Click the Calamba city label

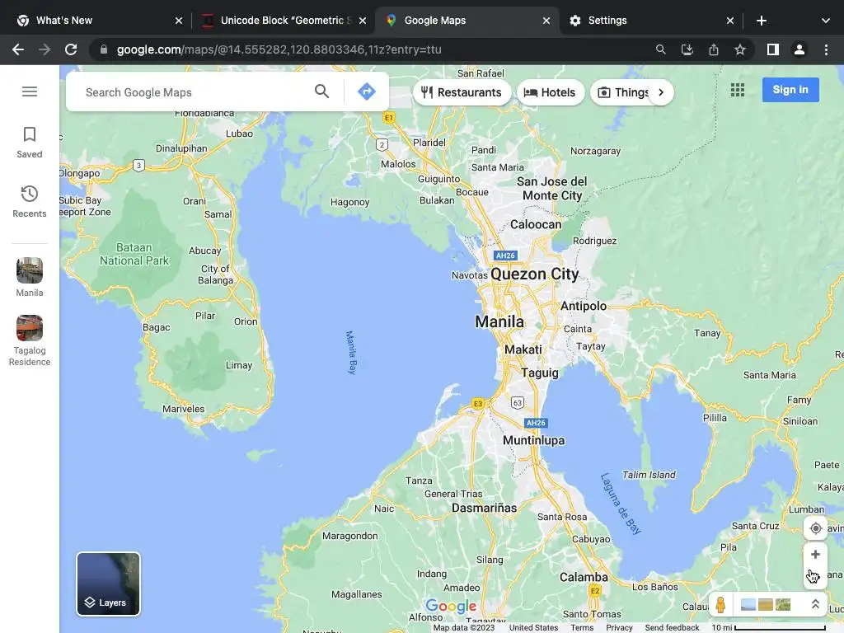click(x=584, y=577)
